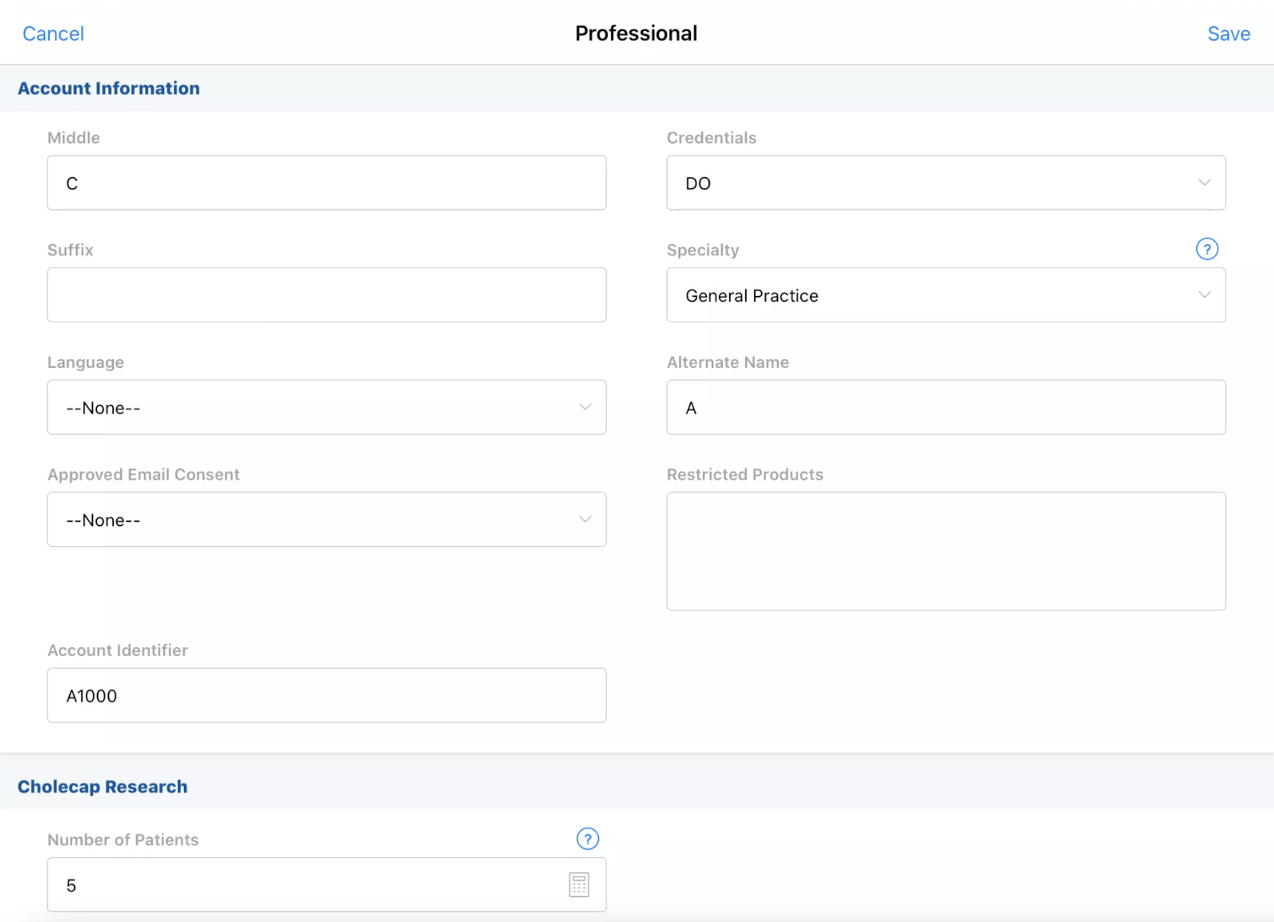Focus the empty Suffix field

coord(326,295)
